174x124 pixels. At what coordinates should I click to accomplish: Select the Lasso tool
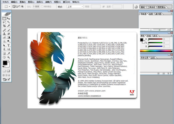click(4, 22)
